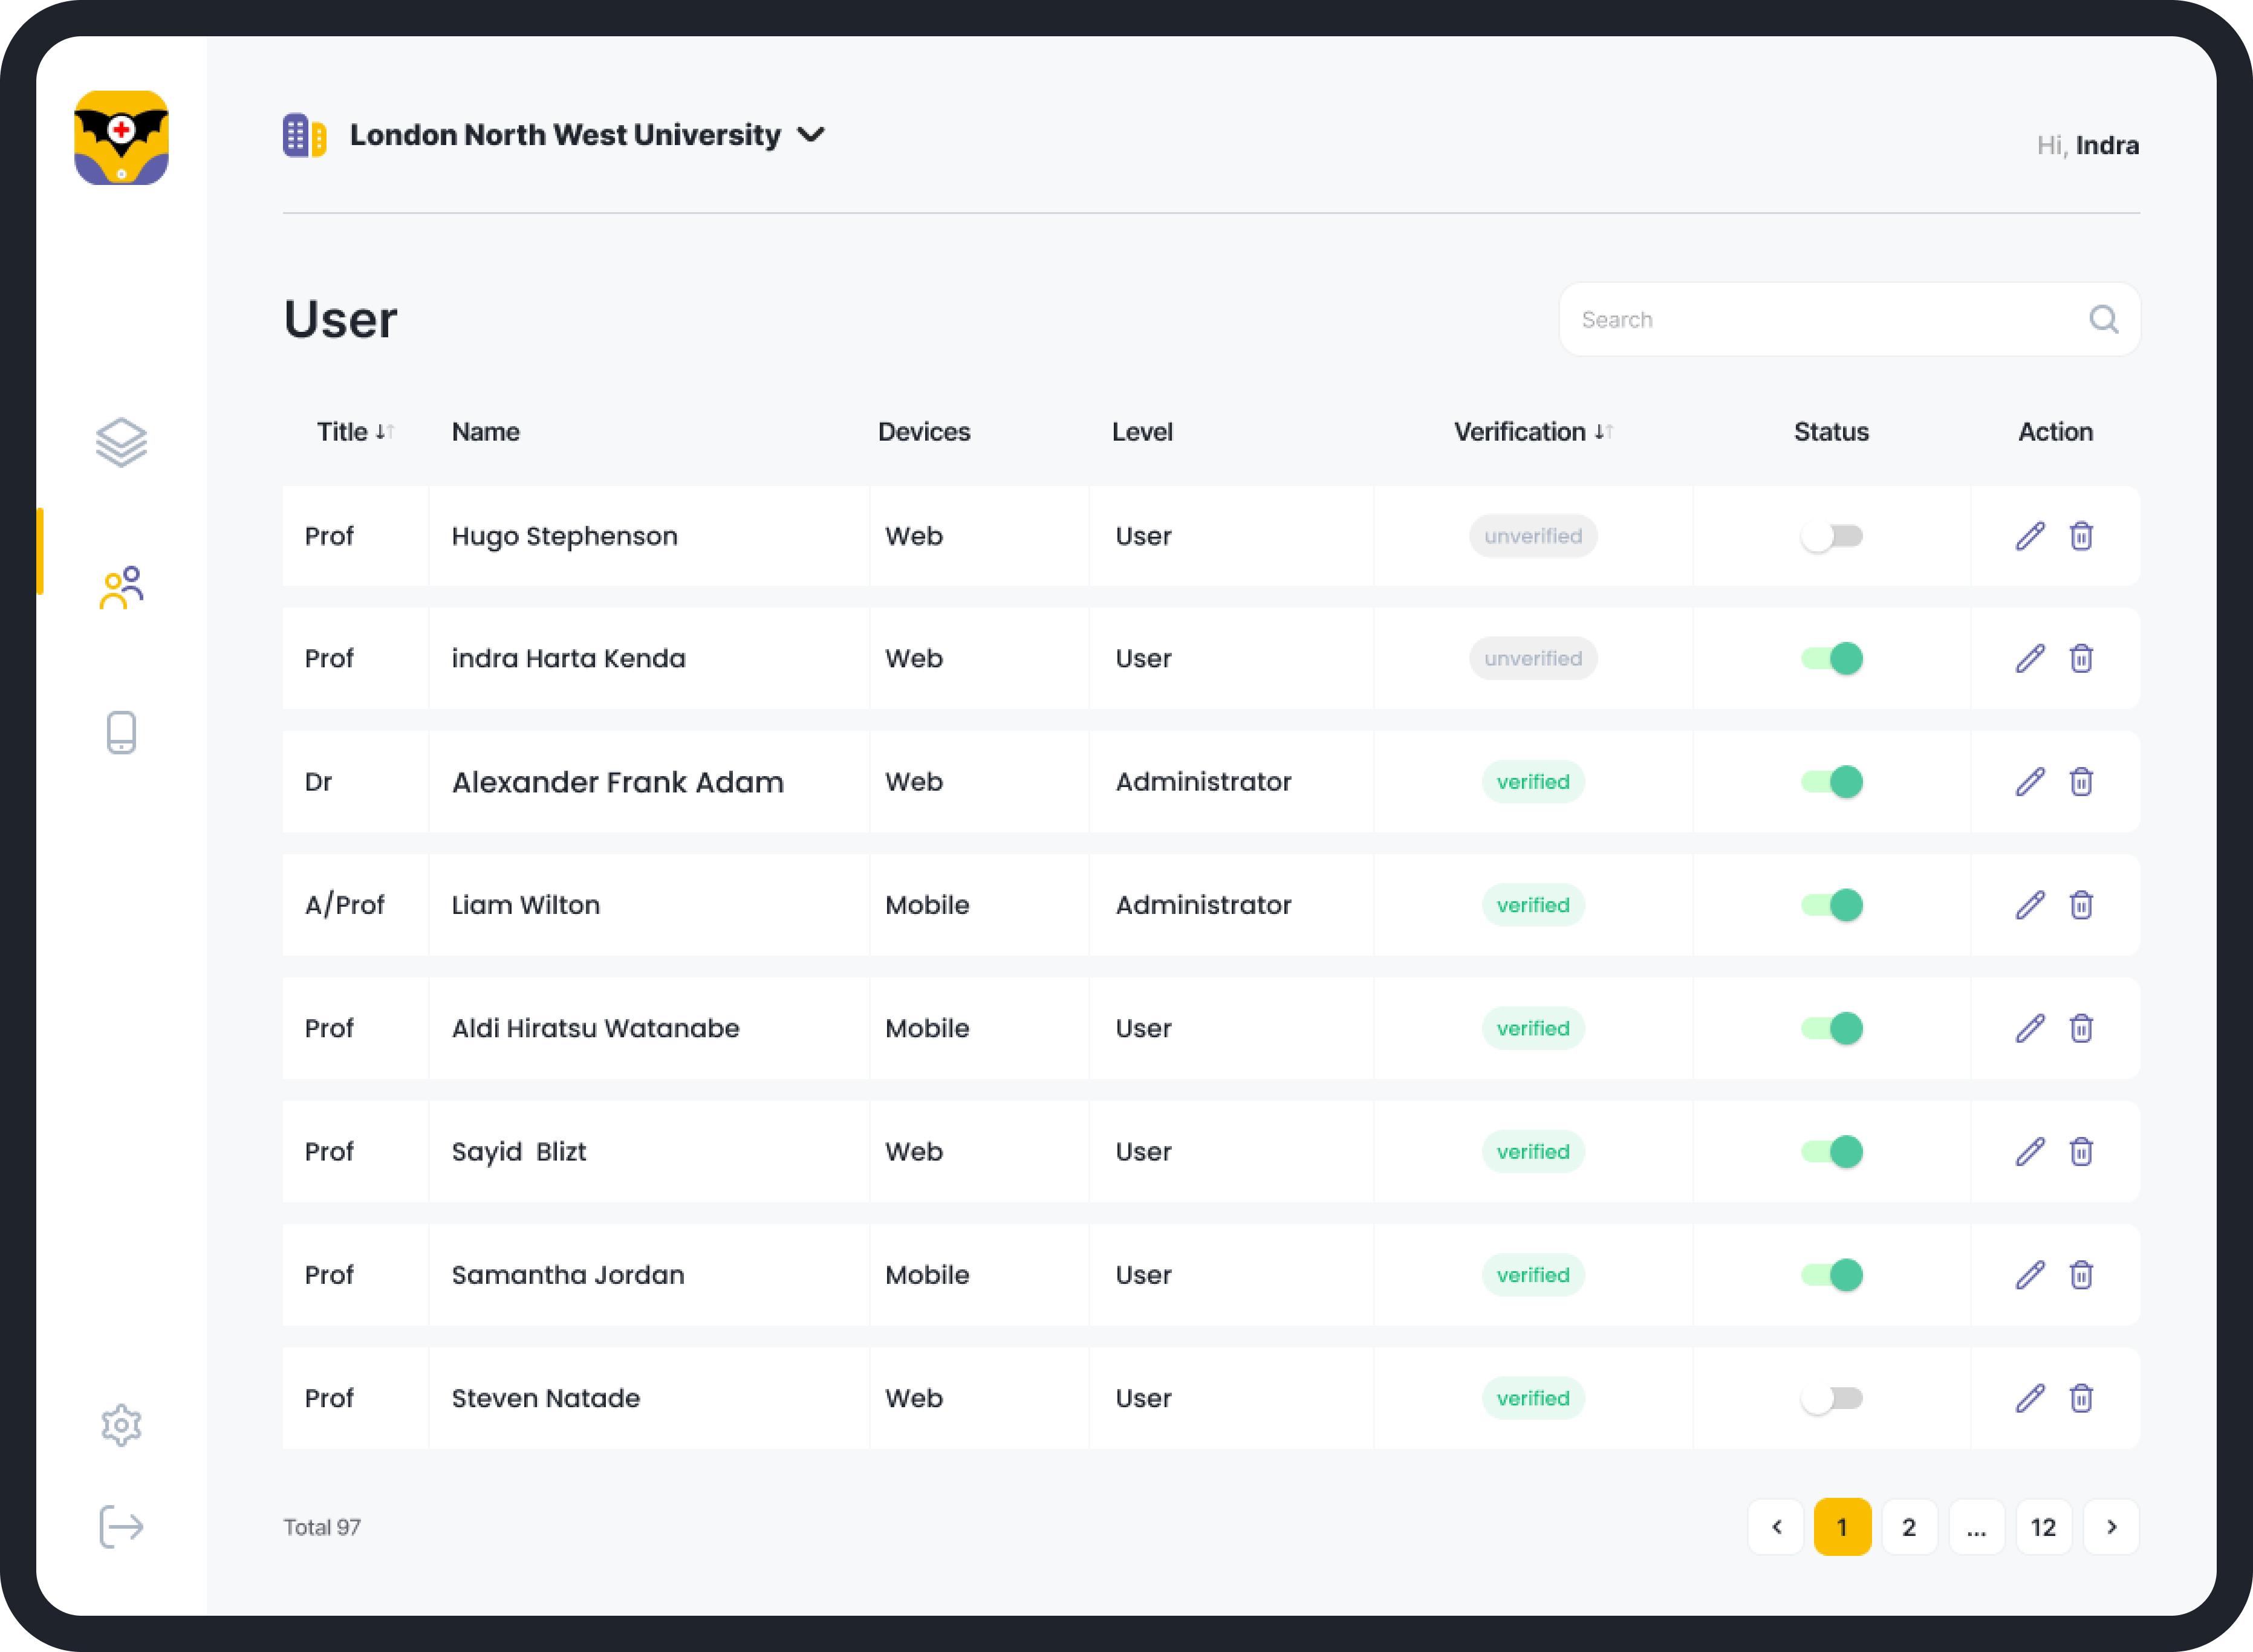Open the mobile devices sidebar icon
The image size is (2253, 1652).
point(121,732)
